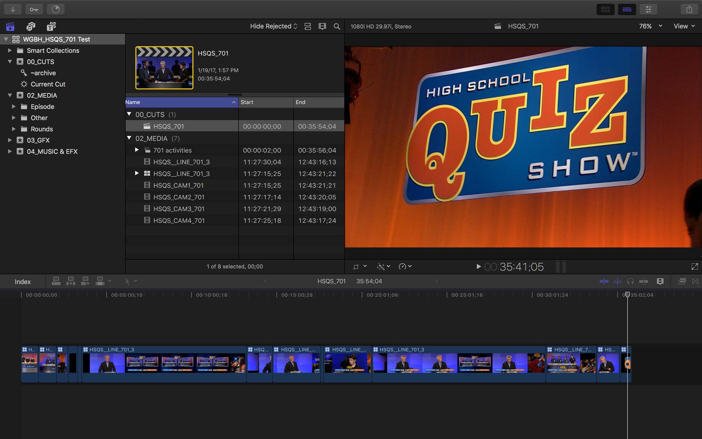Select the Current Cut smart collection
Image resolution: width=702 pixels, height=439 pixels.
[x=48, y=84]
